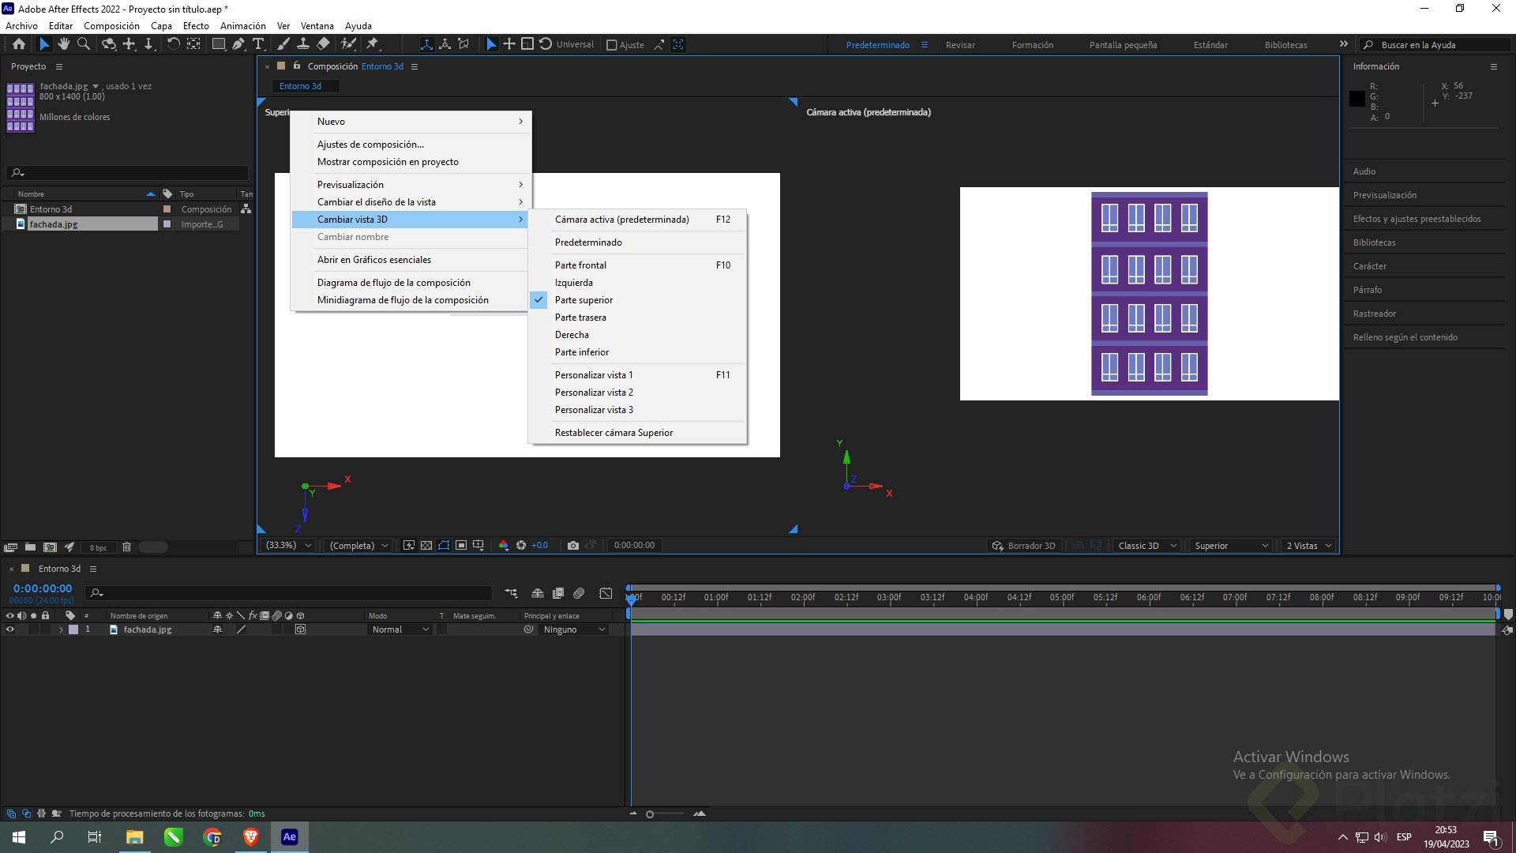Select the Rotation tool
The image size is (1516, 853).
[x=174, y=44]
